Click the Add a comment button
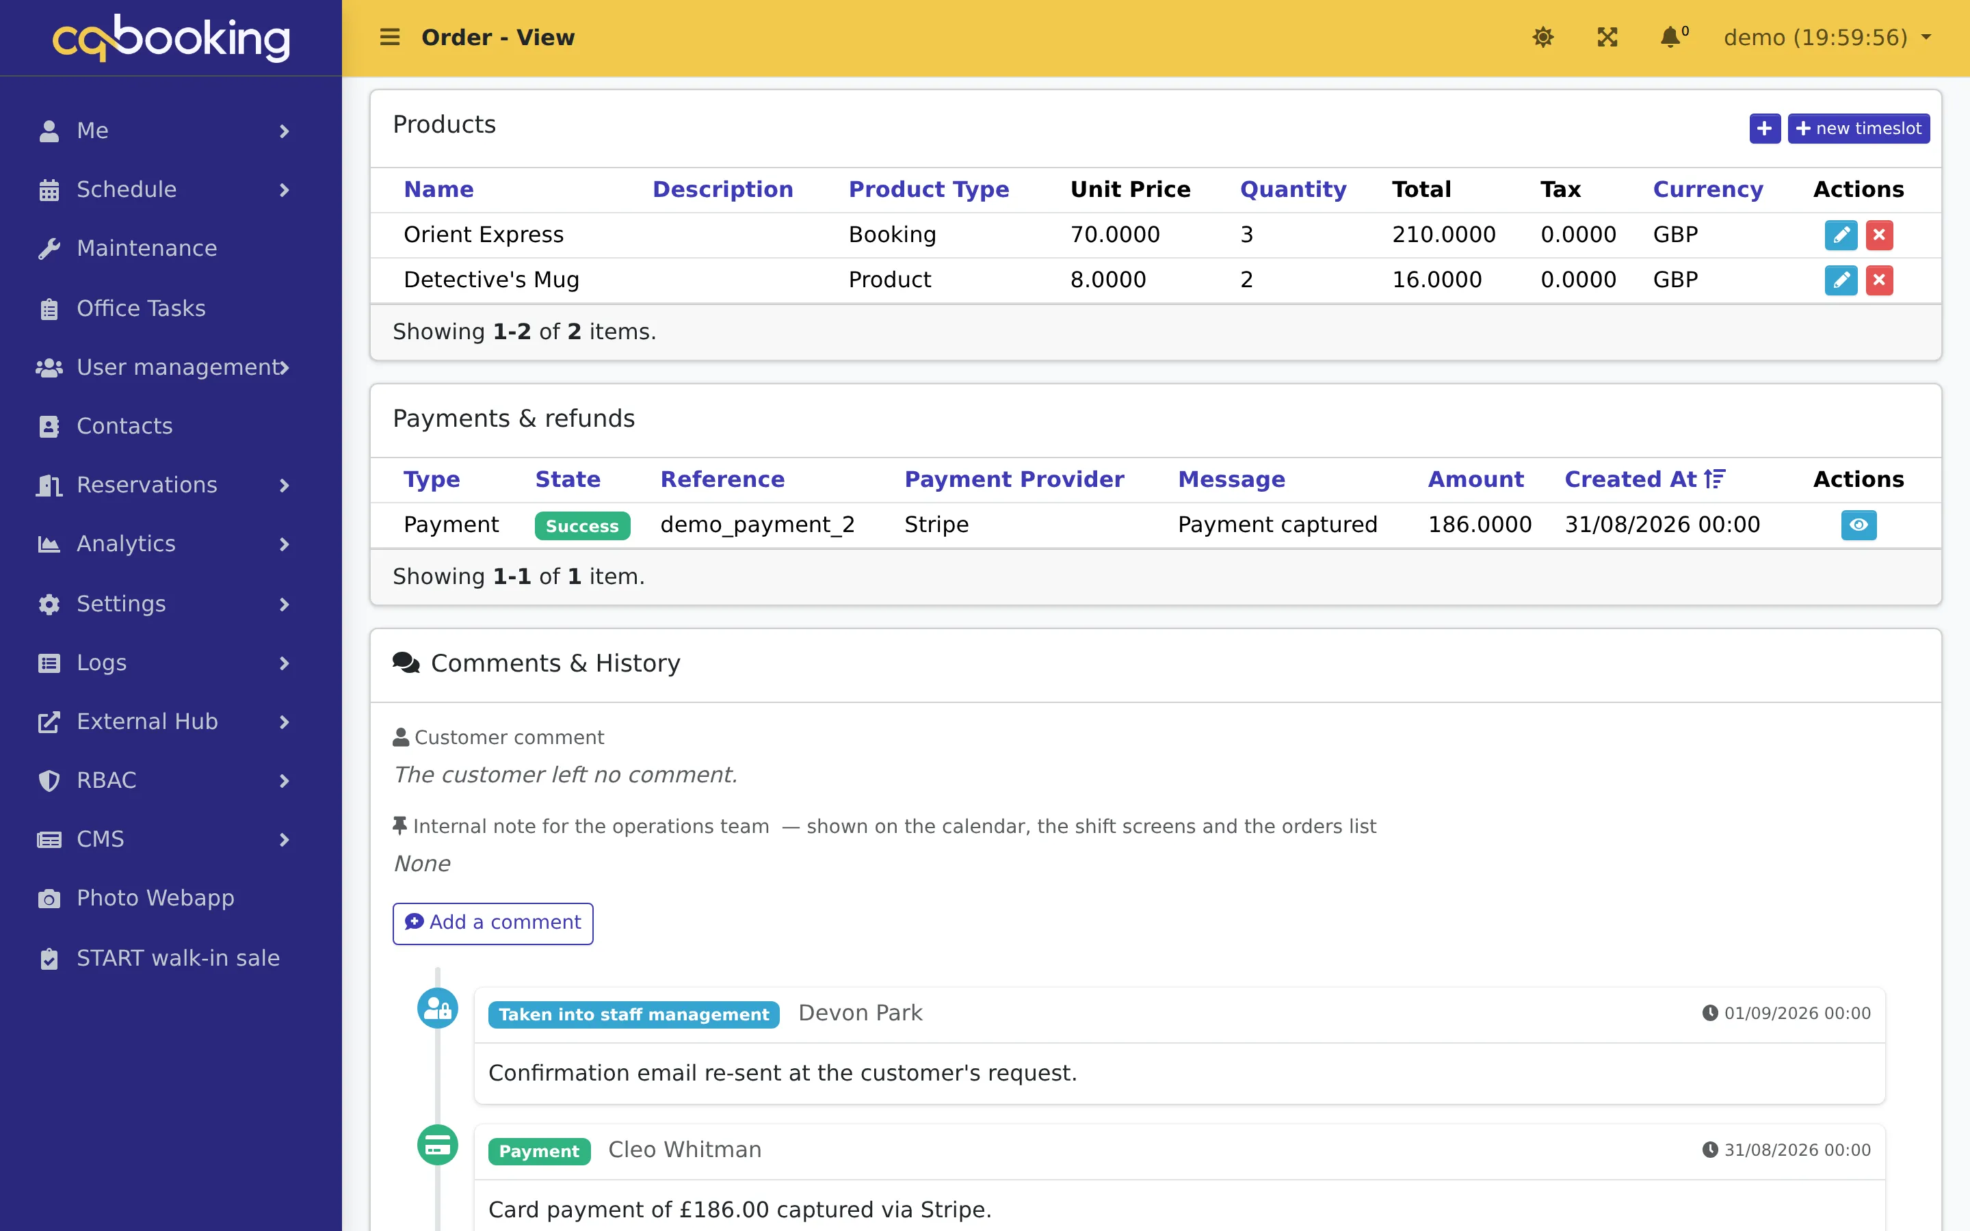The image size is (1970, 1231). pos(492,923)
